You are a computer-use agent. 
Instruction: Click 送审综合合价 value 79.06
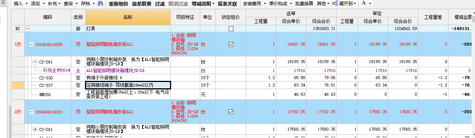[330, 78]
